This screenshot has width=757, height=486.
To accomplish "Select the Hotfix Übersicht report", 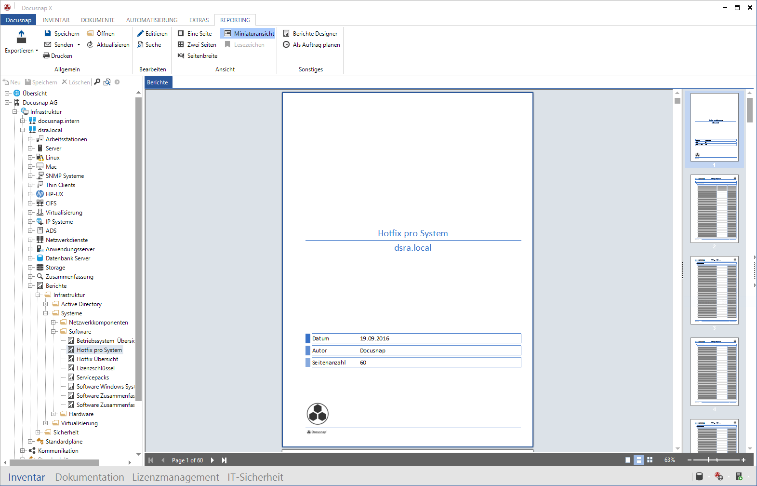I will (x=97, y=359).
